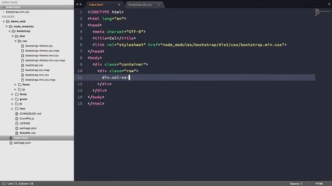Select bootstrap.min.css under Open Files
The image size is (332, 186).
pyautogui.click(x=18, y=12)
